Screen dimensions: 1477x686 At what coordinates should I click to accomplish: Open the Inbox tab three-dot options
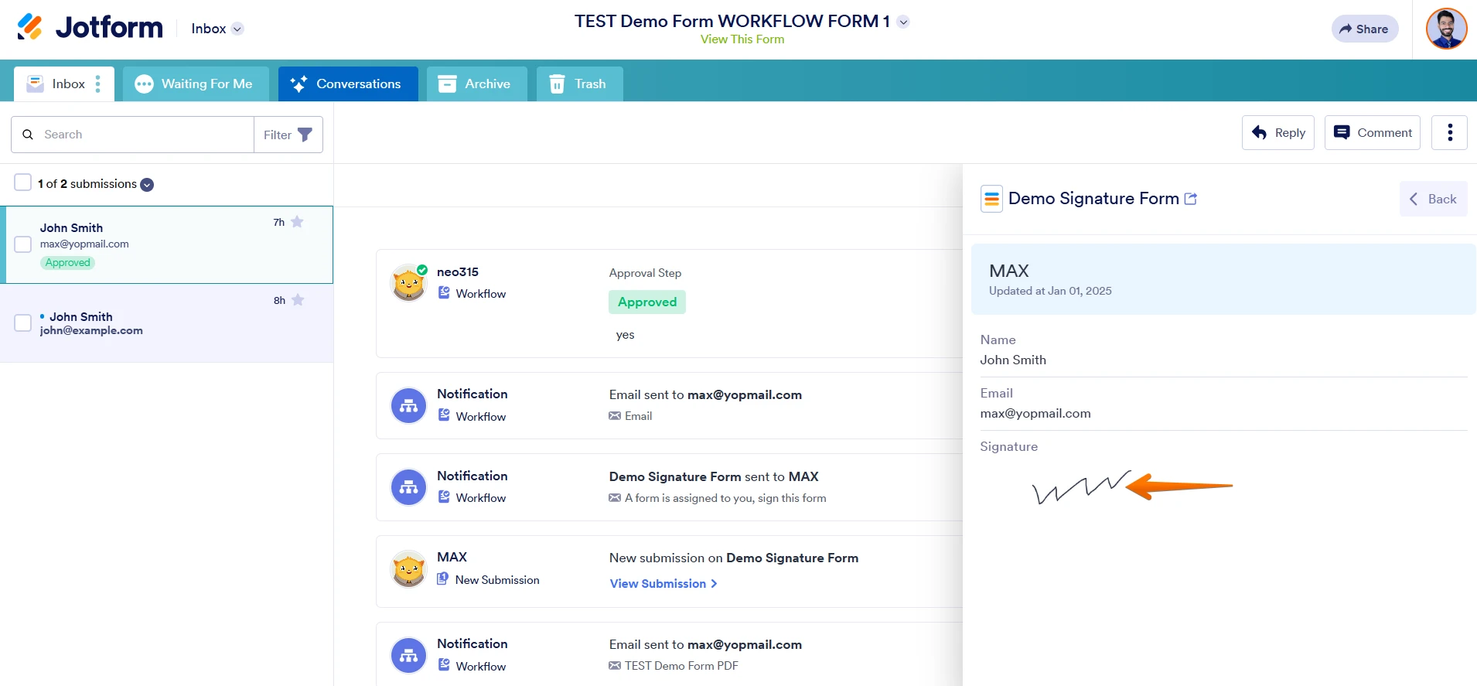tap(98, 84)
